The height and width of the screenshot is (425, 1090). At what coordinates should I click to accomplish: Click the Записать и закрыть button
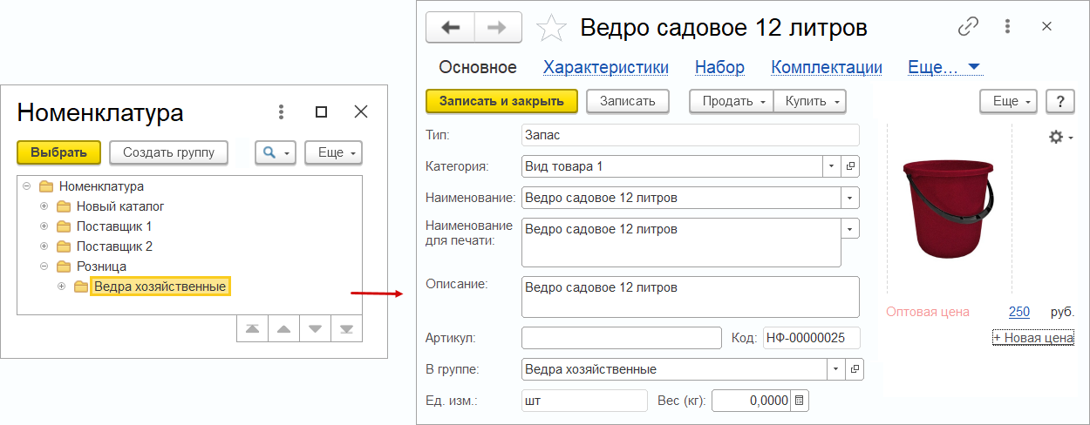coord(501,101)
